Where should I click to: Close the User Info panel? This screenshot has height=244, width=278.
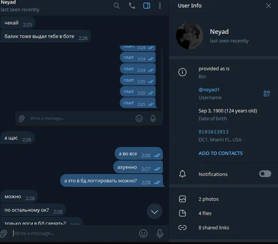269,6
